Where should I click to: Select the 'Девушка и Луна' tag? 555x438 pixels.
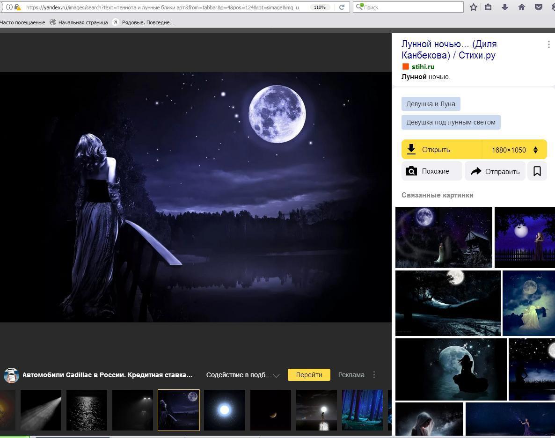tap(431, 104)
